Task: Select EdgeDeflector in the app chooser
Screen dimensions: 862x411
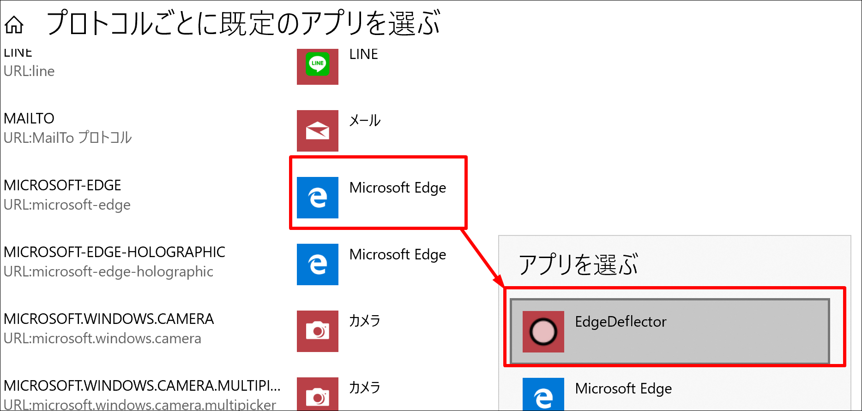Action: (x=670, y=331)
